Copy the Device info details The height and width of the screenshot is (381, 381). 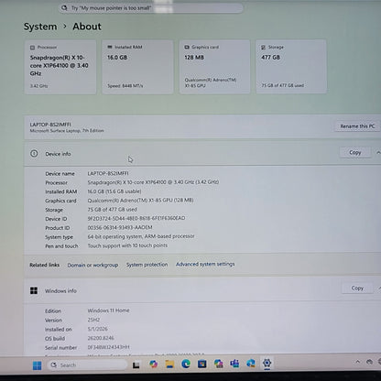click(x=355, y=152)
